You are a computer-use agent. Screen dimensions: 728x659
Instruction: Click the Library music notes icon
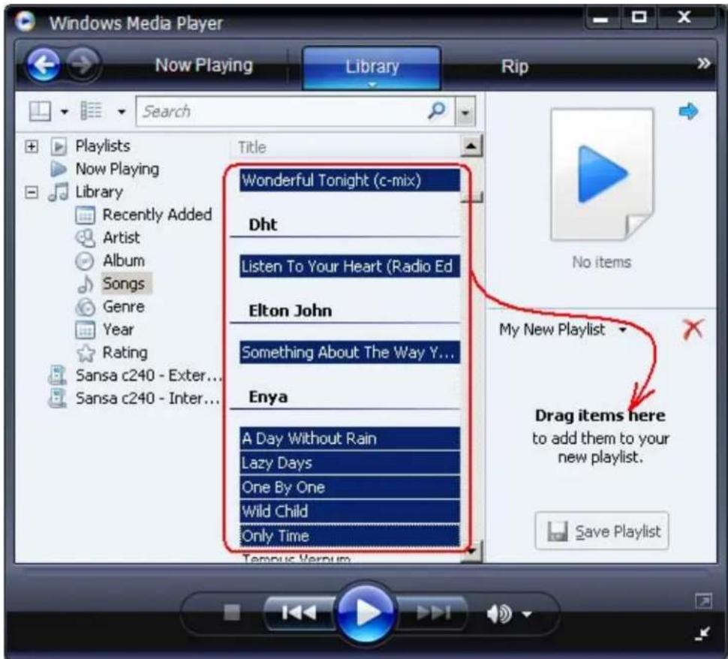59,192
